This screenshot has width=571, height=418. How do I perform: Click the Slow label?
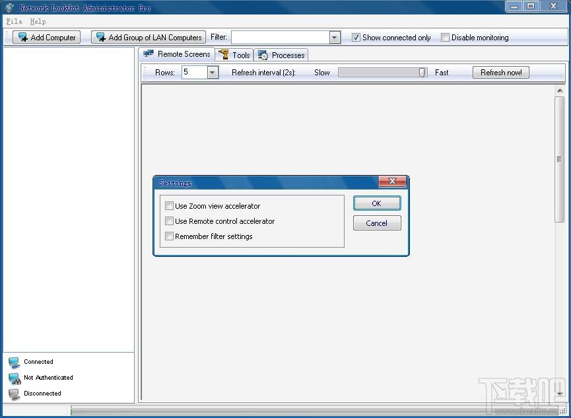pyautogui.click(x=322, y=73)
